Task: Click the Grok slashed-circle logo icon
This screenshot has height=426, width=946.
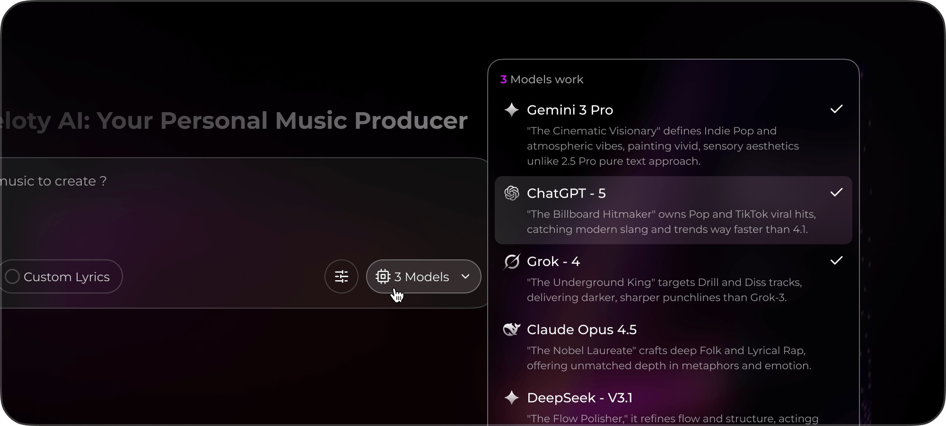Action: coord(511,261)
